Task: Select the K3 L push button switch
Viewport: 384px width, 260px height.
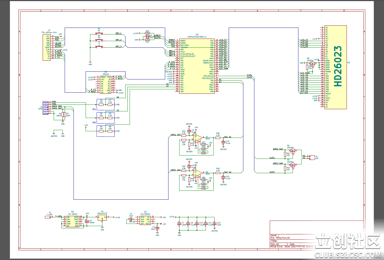Action: 99,47
